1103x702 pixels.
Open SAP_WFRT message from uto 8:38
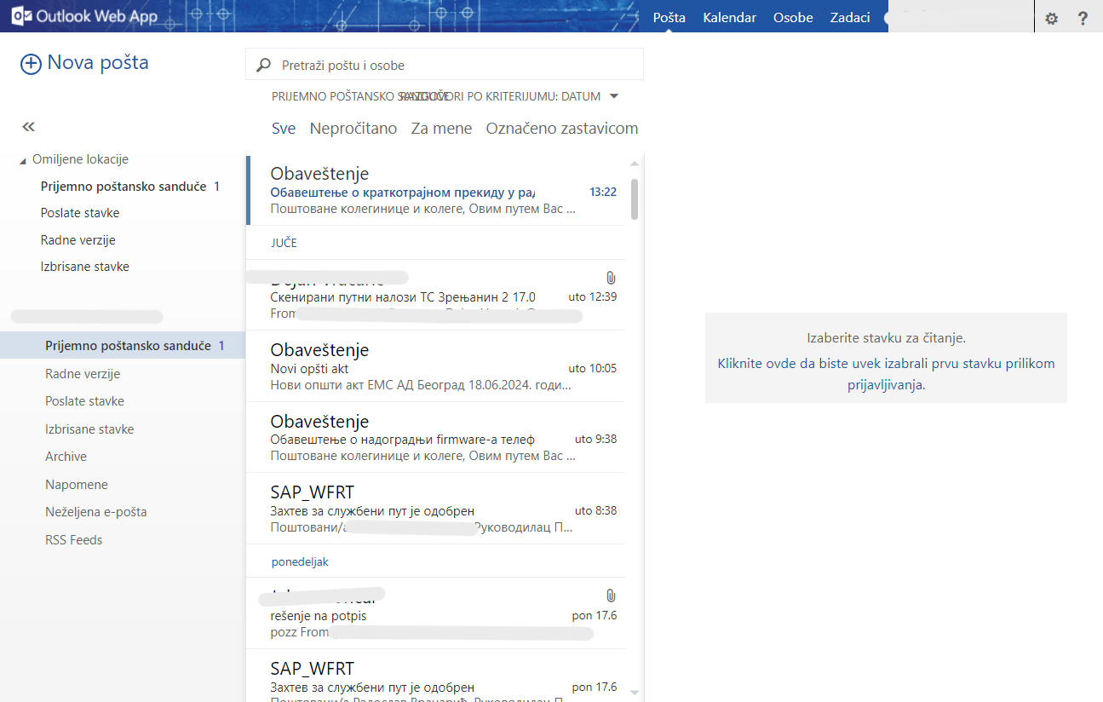coord(435,509)
